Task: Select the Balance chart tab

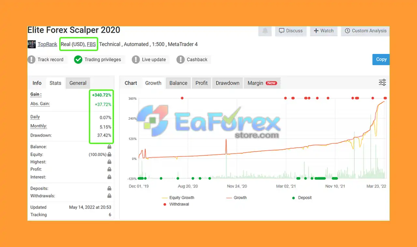Action: pos(178,83)
